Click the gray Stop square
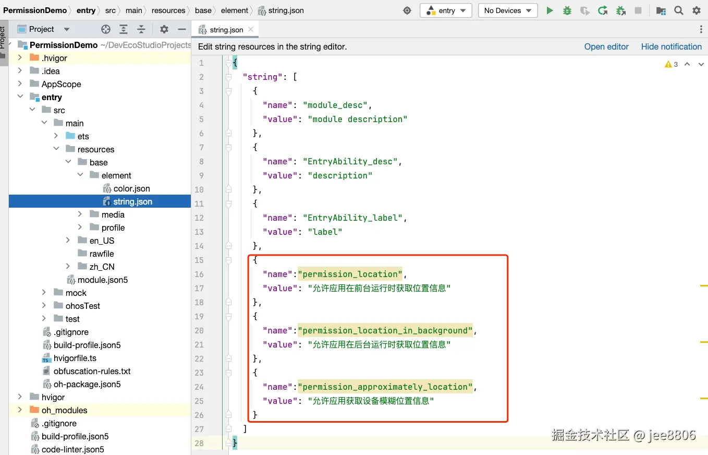The image size is (708, 455). 638,10
